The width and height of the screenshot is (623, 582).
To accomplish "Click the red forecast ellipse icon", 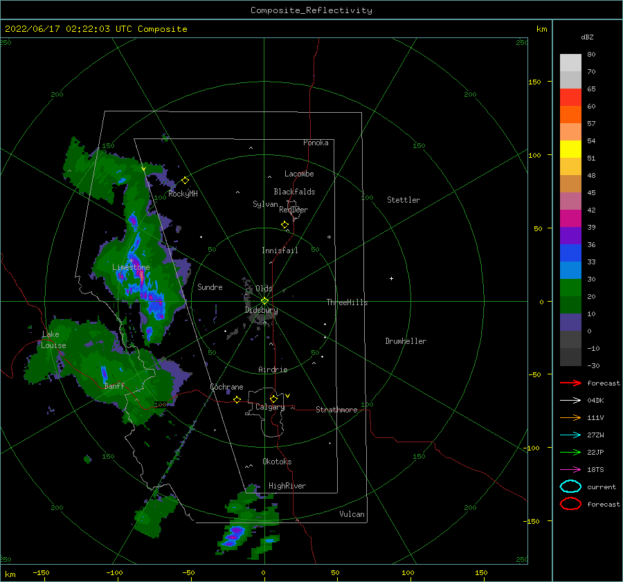I will pos(570,504).
